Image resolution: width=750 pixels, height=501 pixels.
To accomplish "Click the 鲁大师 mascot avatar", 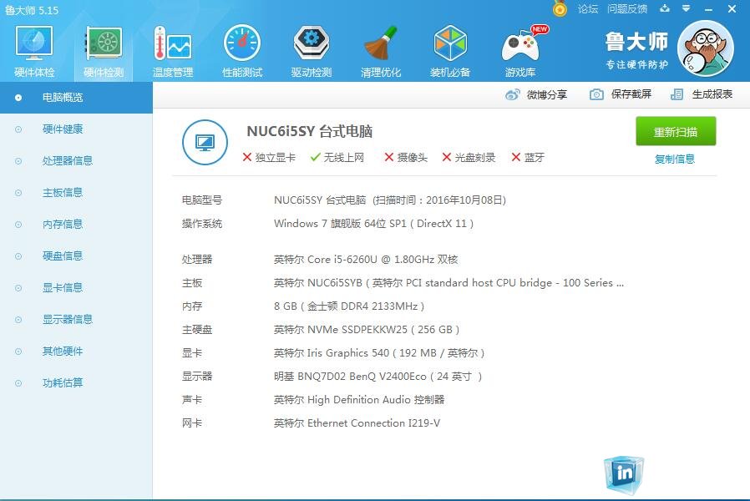I will pos(706,48).
